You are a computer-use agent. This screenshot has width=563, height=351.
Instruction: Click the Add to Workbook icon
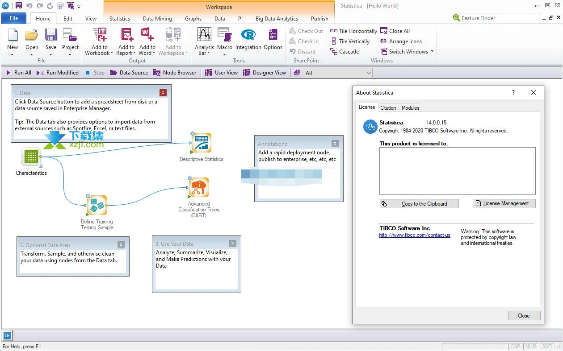pyautogui.click(x=99, y=35)
